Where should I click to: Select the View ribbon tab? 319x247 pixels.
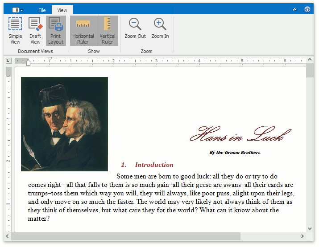[62, 10]
